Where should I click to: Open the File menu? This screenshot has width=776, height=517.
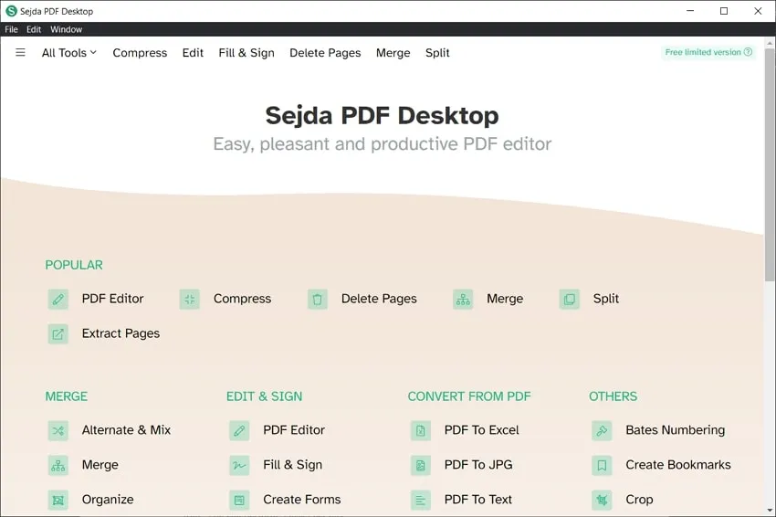point(12,29)
